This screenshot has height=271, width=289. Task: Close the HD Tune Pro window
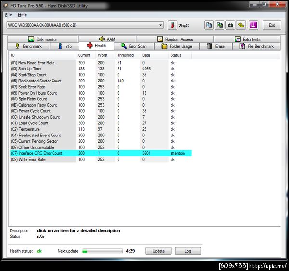[277, 4]
